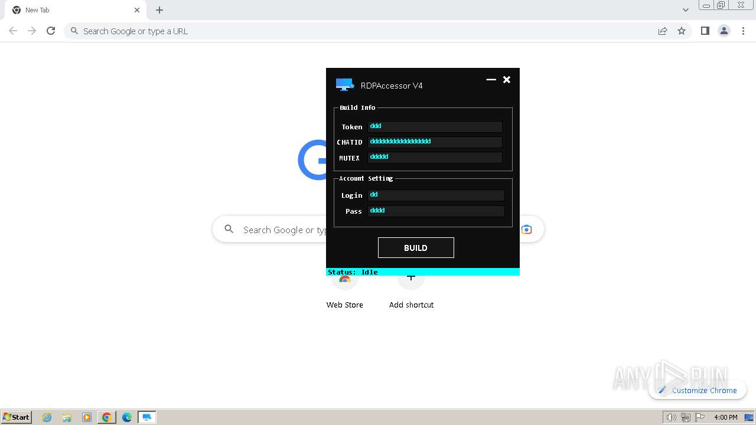Viewport: 756px width, 425px height.
Task: Open Microsoft Edge from the taskbar
Action: 126,417
